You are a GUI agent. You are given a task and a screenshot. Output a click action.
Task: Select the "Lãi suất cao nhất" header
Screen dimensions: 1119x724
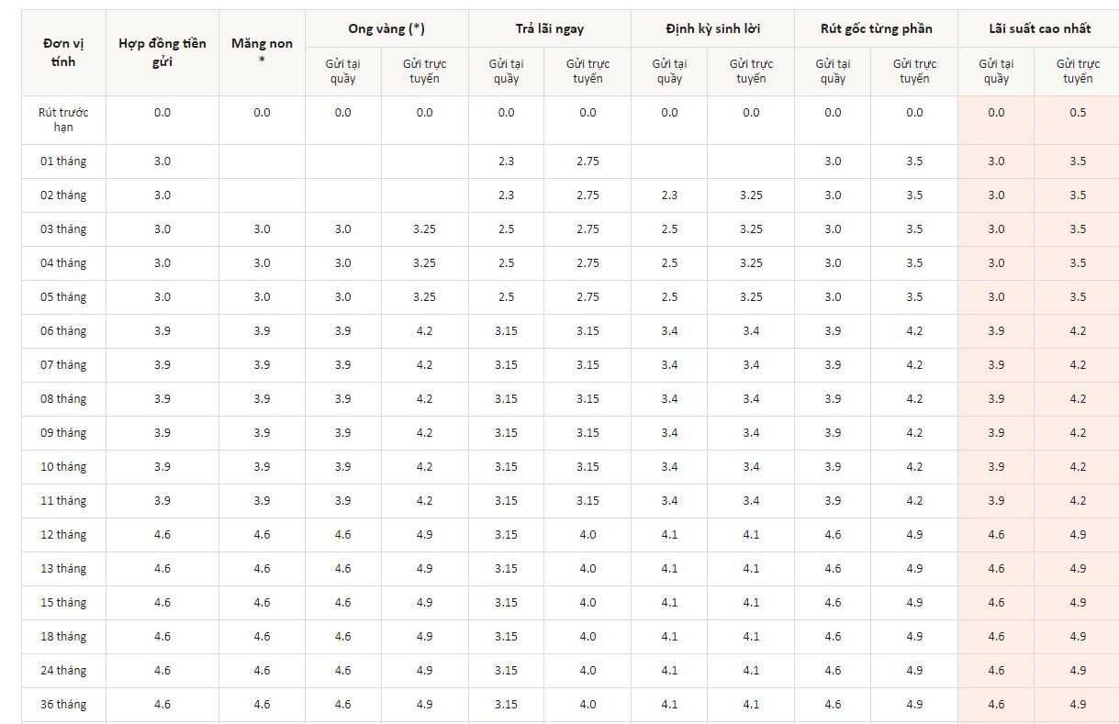[x=1038, y=28]
